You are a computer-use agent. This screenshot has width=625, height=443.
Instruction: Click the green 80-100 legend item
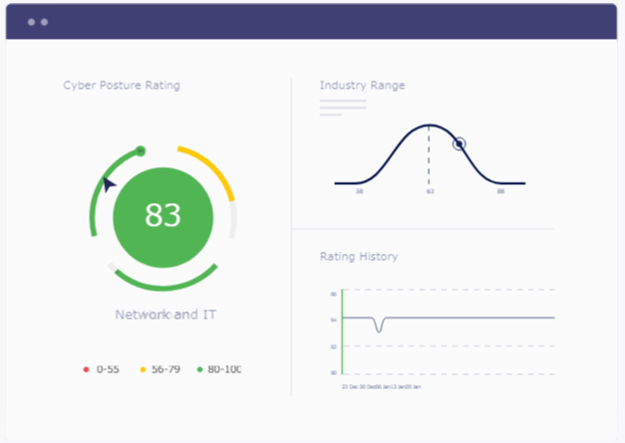[x=219, y=369]
